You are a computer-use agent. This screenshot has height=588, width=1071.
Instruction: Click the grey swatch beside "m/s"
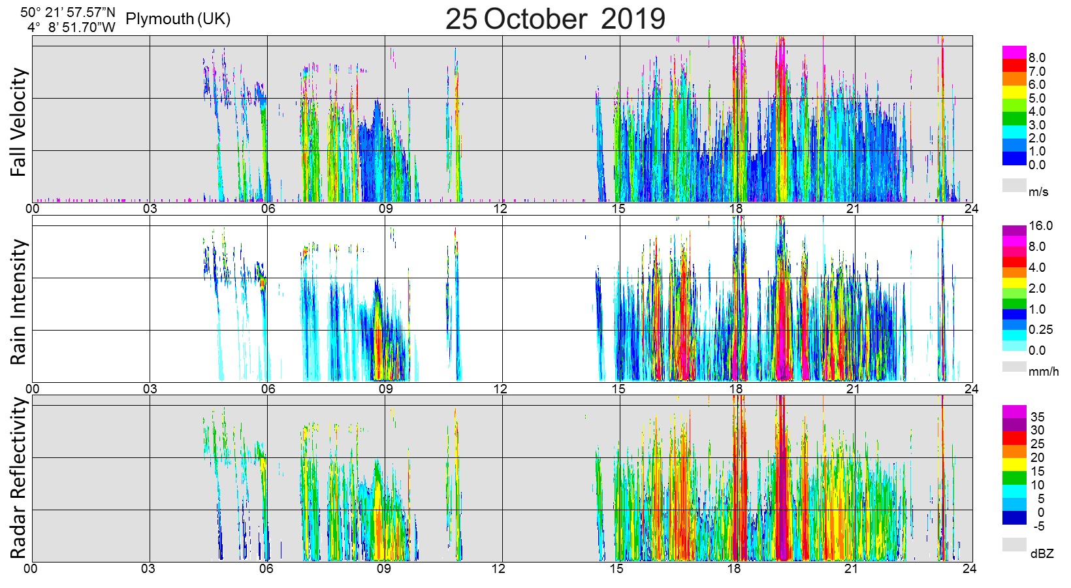tap(1014, 185)
